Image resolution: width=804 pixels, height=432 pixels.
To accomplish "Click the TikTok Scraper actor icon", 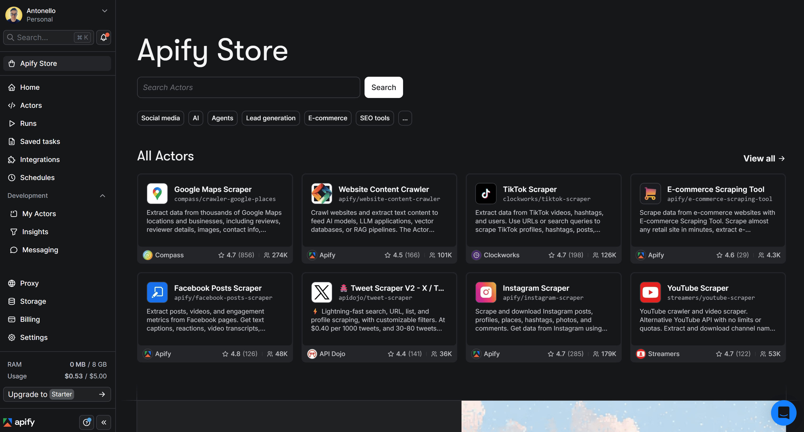I will tap(486, 193).
